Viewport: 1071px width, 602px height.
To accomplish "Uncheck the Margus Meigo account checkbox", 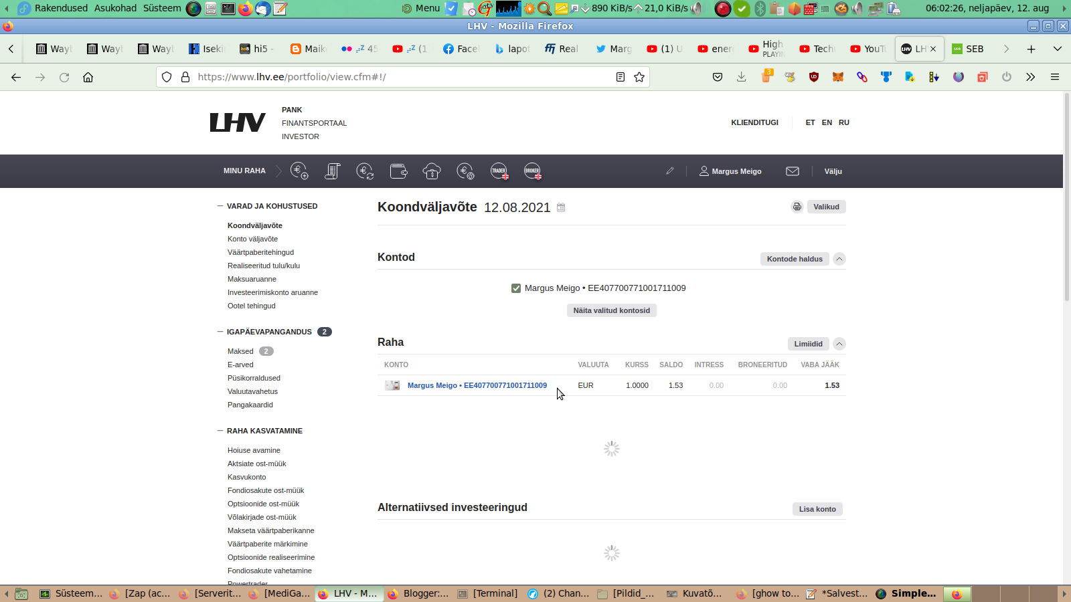I will 516,288.
